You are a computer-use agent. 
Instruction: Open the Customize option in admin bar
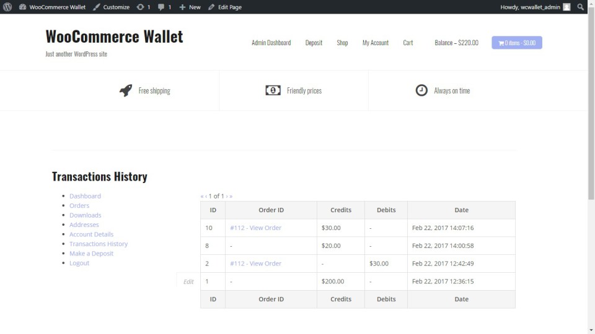[112, 7]
